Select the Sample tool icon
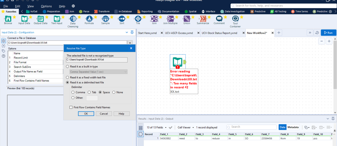 coord(105,19)
